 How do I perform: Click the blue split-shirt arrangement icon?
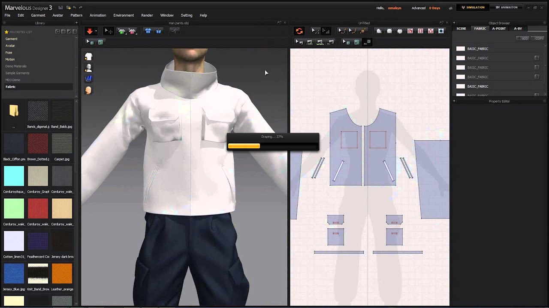(148, 31)
